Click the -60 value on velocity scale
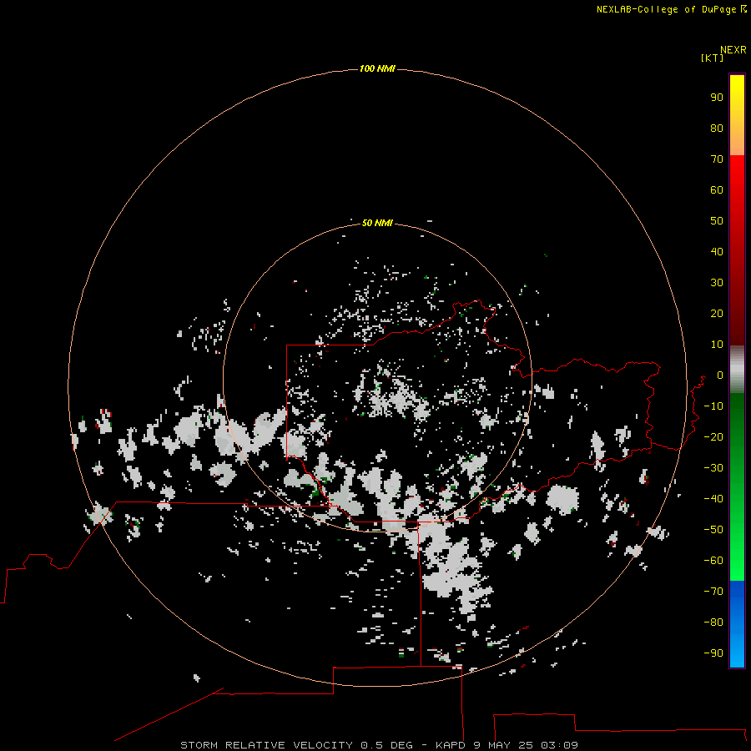This screenshot has width=751, height=751. [x=713, y=561]
